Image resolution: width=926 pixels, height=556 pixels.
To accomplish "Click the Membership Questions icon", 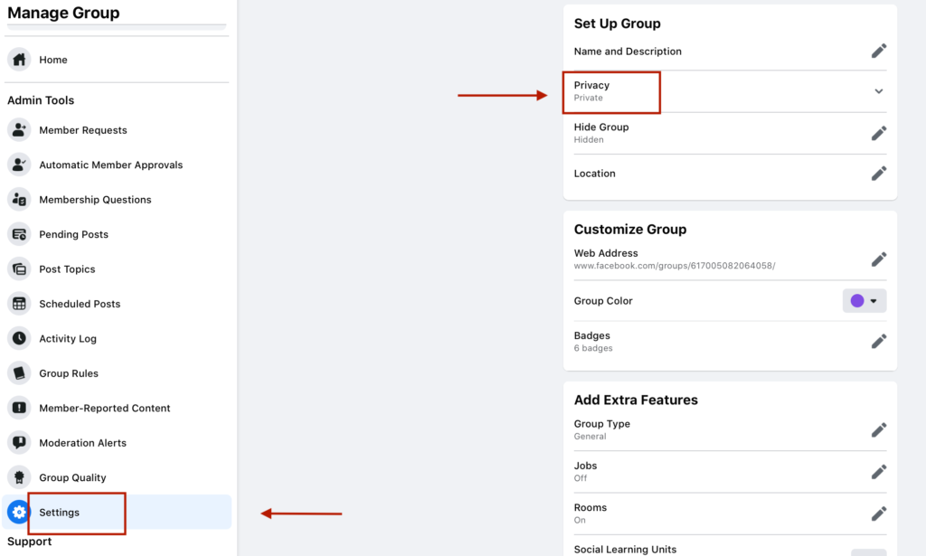I will [x=19, y=200].
